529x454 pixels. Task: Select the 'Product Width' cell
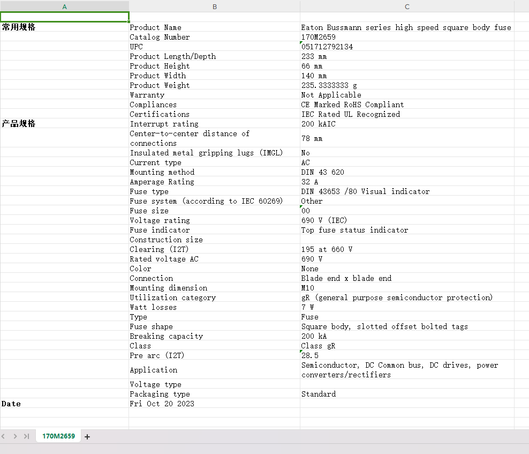(x=215, y=76)
